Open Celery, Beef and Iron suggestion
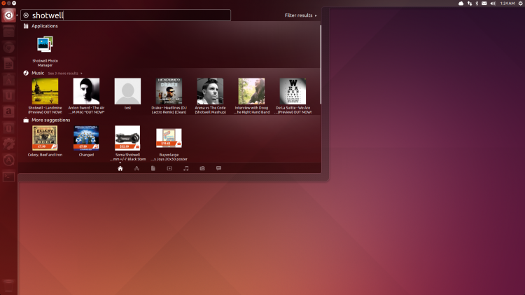Image resolution: width=525 pixels, height=295 pixels. tap(45, 141)
